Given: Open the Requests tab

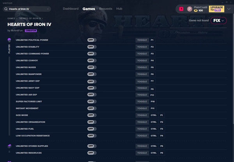Looking at the screenshot, I should pos(106,9).
